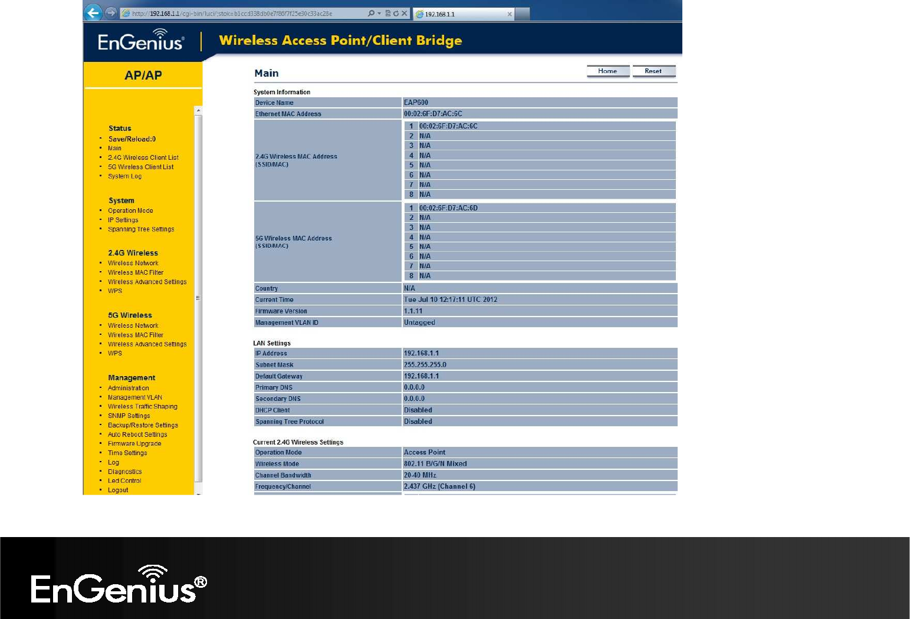
Task: Click the sidebar vertical scrollbar thumb
Action: 198,298
